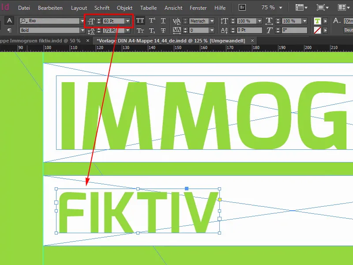
Task: Open the Hilfe menu
Action: [x=220, y=8]
